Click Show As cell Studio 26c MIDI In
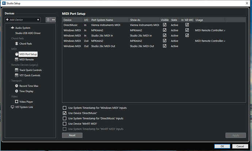The image size is (252, 151). point(141,36)
